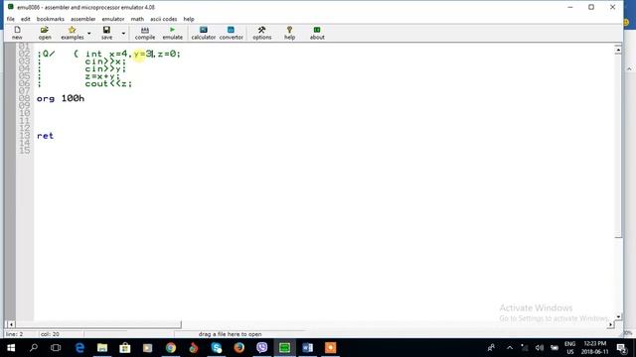Click the horizontal scrollbar left arrow
This screenshot has width=636, height=357.
[x=11, y=324]
